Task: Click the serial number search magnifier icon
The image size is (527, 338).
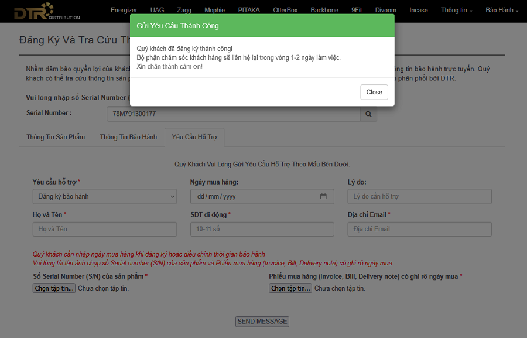Action: click(x=368, y=114)
